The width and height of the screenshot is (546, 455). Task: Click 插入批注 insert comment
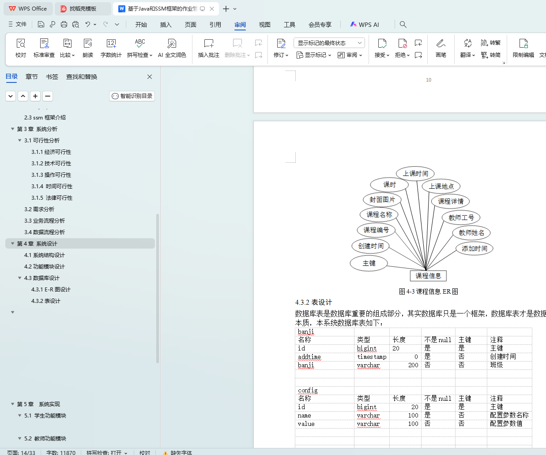(x=209, y=48)
